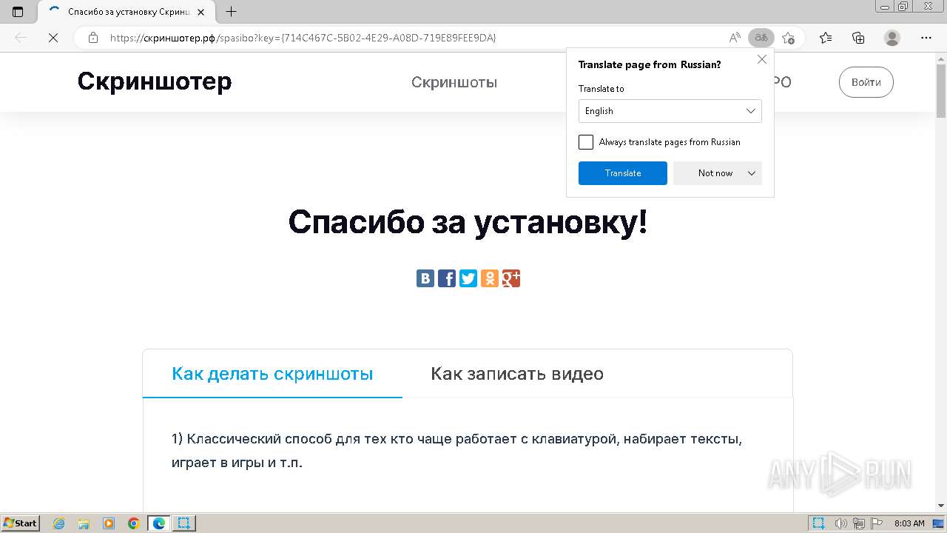Screen dimensions: 947x533
Task: Switch to Edge taskbar icon
Action: click(159, 523)
